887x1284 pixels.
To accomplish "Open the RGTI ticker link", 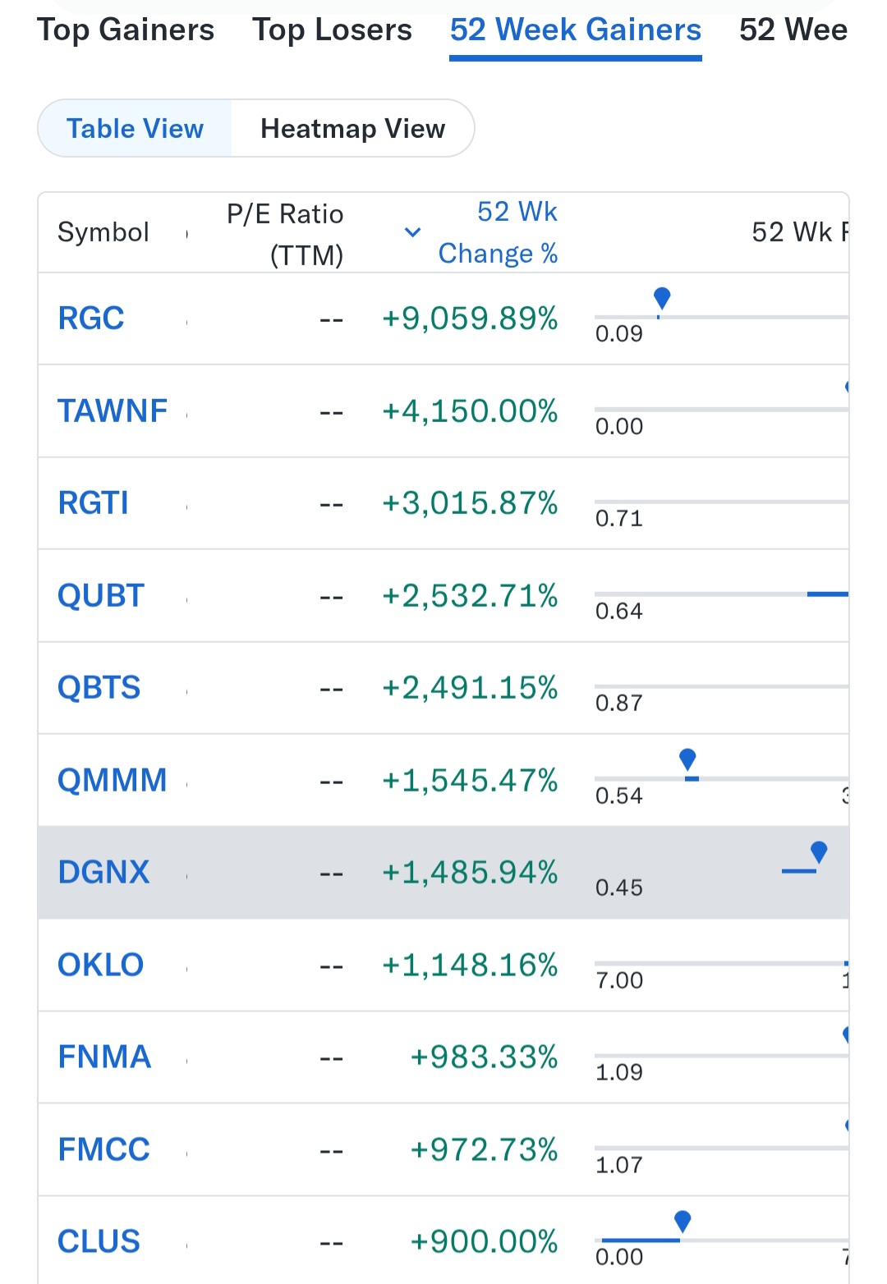I will pyautogui.click(x=94, y=503).
